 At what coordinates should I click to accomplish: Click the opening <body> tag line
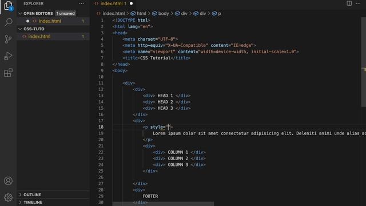[x=120, y=70]
